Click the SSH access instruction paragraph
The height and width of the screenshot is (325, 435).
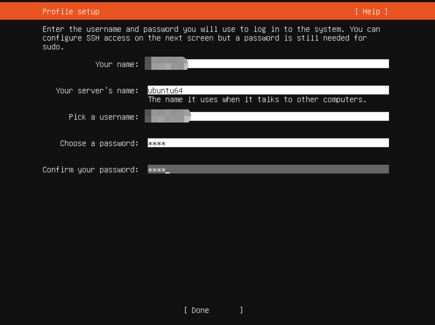coord(210,38)
